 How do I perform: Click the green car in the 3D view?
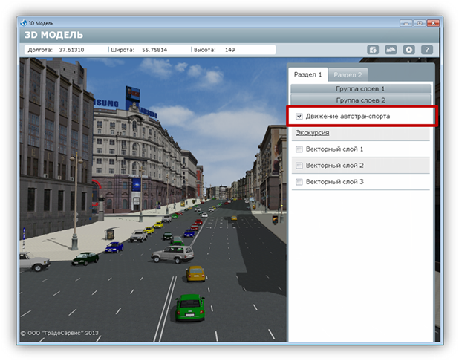(189, 305)
